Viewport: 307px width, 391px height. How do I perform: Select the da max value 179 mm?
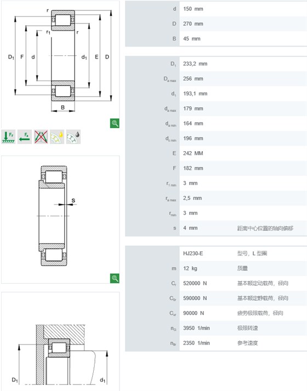click(193, 109)
